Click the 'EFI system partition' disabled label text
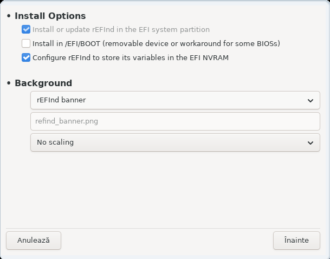The image size is (330, 259). [x=174, y=29]
